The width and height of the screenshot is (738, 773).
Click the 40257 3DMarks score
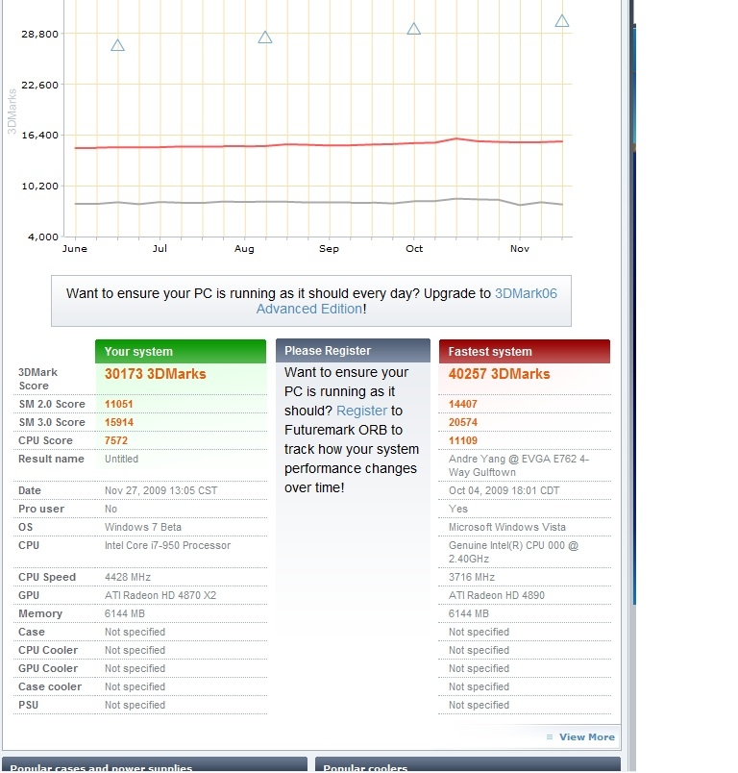[499, 374]
